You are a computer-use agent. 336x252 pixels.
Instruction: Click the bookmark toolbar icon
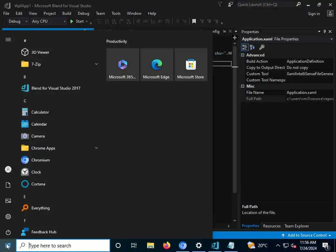[194, 21]
